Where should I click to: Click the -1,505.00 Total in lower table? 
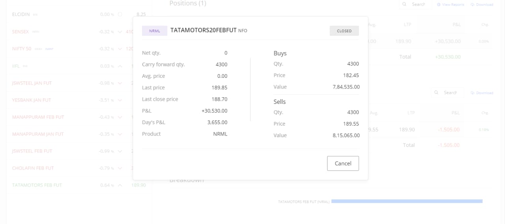coord(449,145)
